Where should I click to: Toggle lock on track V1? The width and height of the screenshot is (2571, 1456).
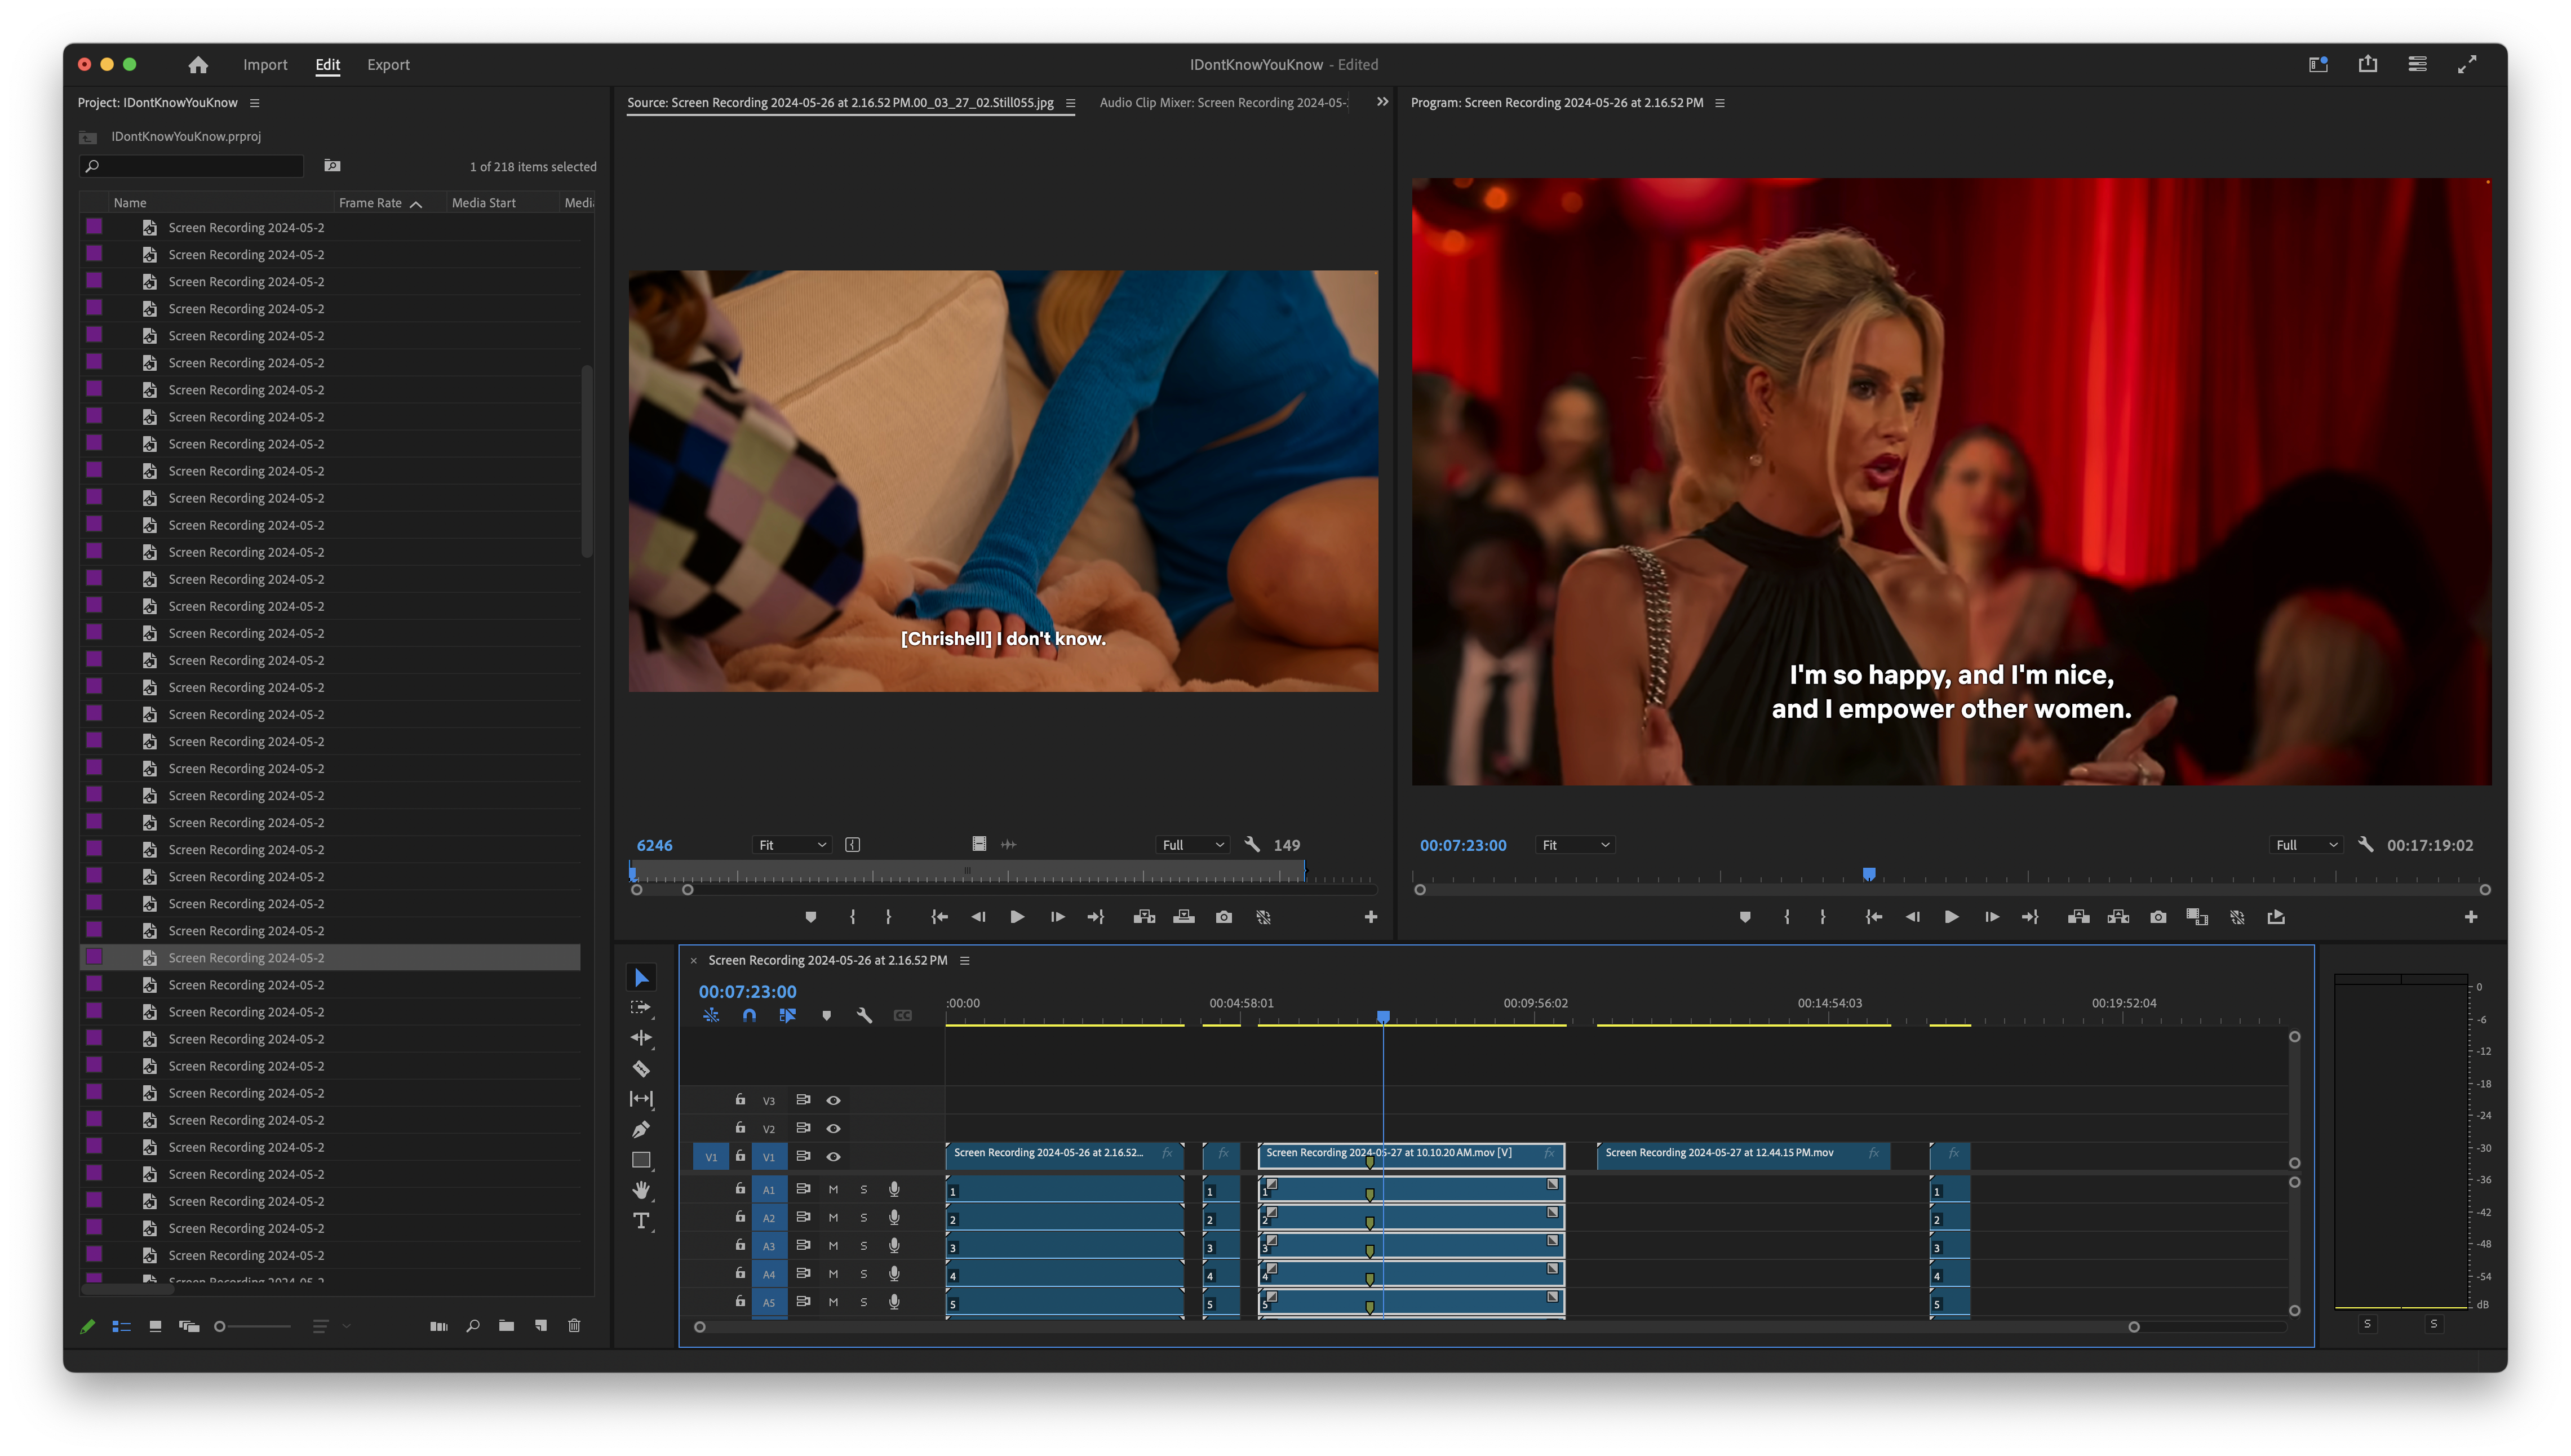click(x=740, y=1155)
